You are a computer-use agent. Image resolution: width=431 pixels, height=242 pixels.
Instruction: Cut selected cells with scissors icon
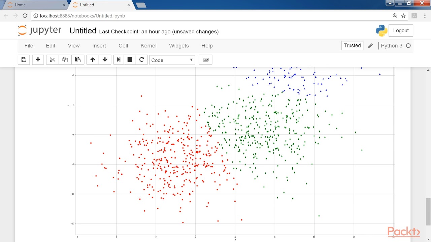point(52,59)
